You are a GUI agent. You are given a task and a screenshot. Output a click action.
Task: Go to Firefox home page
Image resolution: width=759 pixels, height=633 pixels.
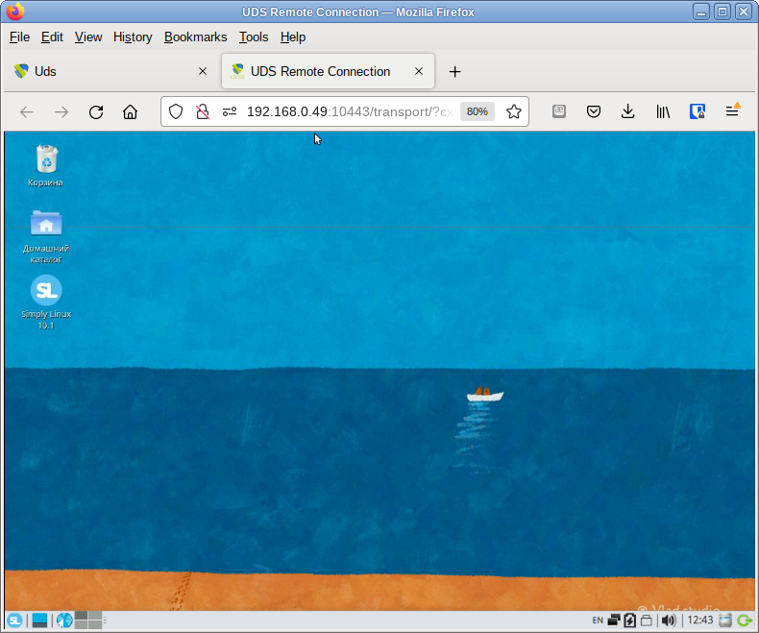(131, 111)
